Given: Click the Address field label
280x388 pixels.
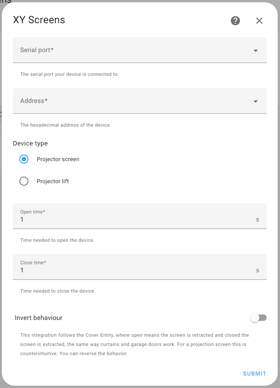Looking at the screenshot, I should tap(34, 101).
